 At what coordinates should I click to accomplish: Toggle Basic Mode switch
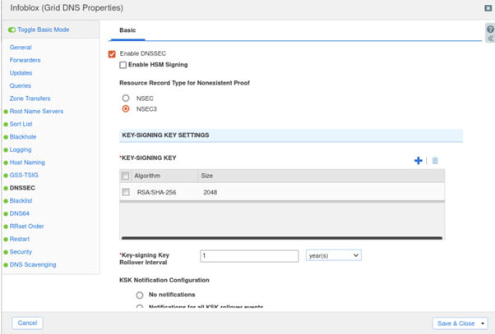click(x=12, y=30)
